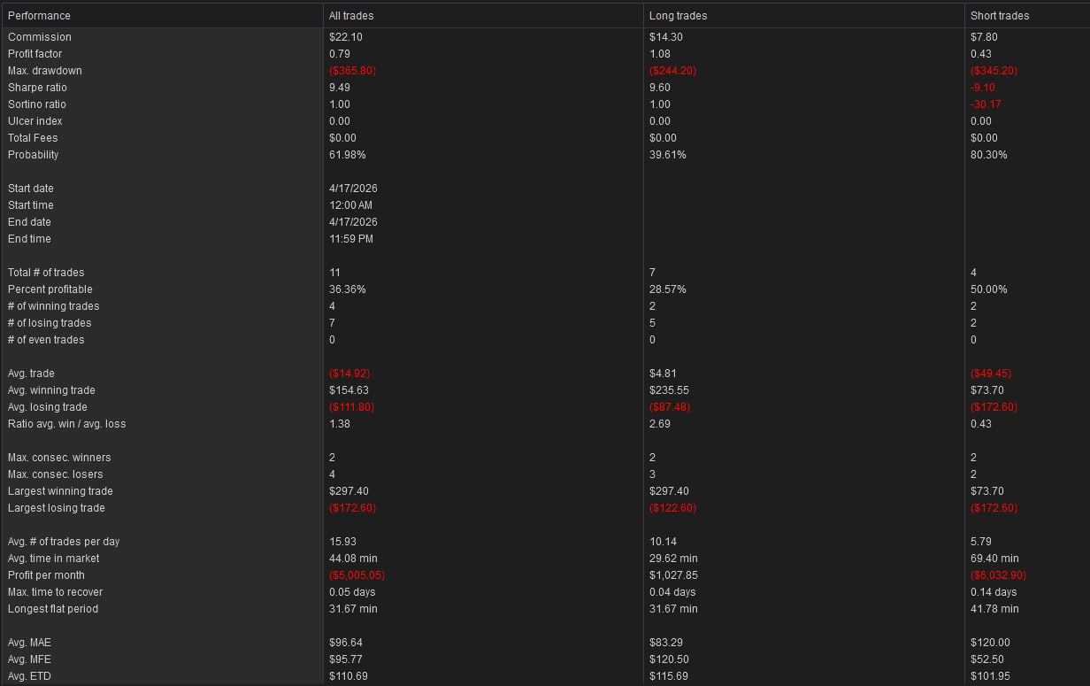Select the End time value 11:59 PM
The width and height of the screenshot is (1090, 686).
[x=351, y=239]
